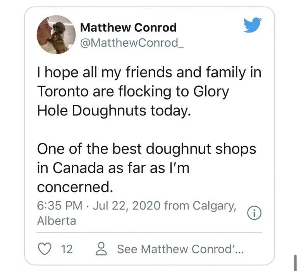
Task: Open the See Matthew Conrod's tweets link
Action: point(180,249)
